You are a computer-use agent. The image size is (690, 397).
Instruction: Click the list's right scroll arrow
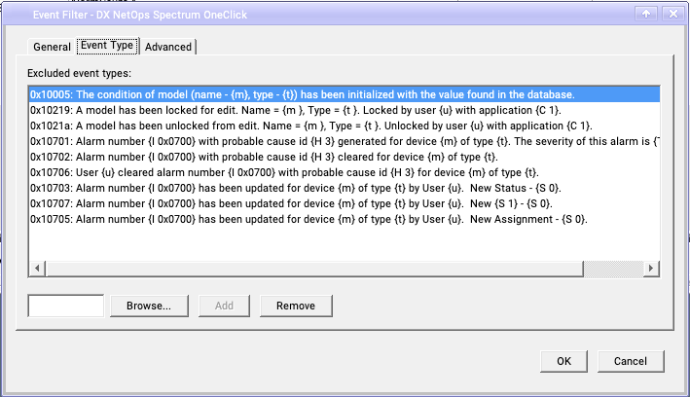651,268
